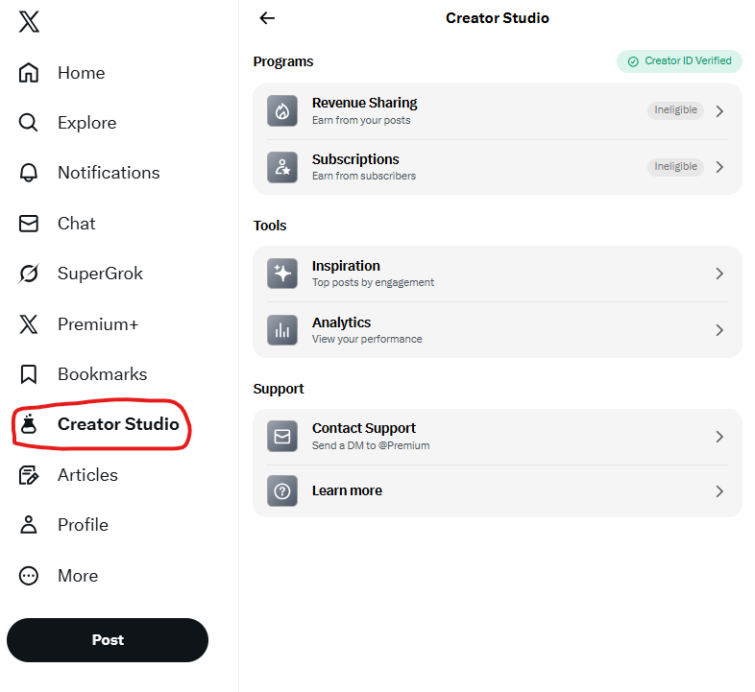Click the Analytics bar chart icon
Image resolution: width=755 pixels, height=692 pixels.
point(282,331)
